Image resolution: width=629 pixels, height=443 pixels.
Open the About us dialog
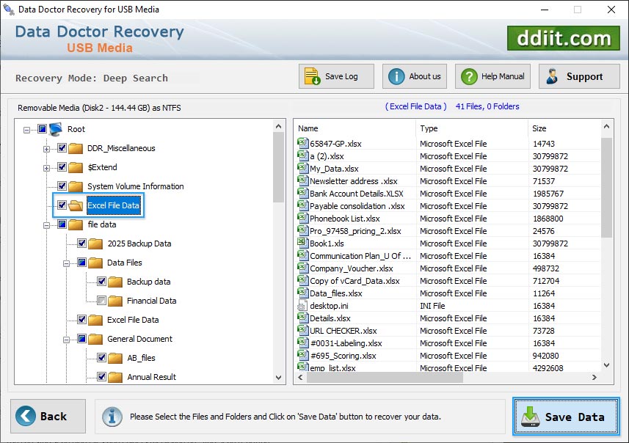pyautogui.click(x=415, y=76)
